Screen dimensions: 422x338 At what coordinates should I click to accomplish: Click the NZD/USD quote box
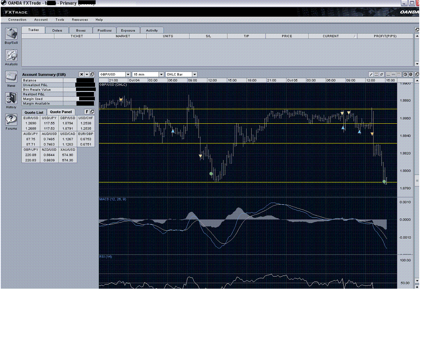point(49,155)
